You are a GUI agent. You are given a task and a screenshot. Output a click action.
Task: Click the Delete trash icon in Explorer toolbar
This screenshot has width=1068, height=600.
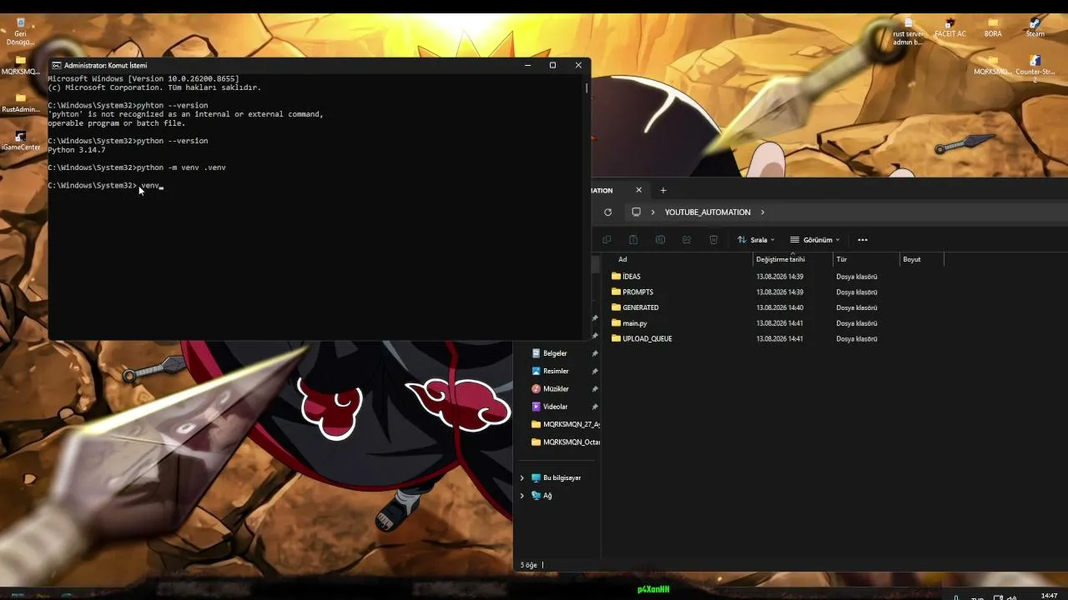713,240
